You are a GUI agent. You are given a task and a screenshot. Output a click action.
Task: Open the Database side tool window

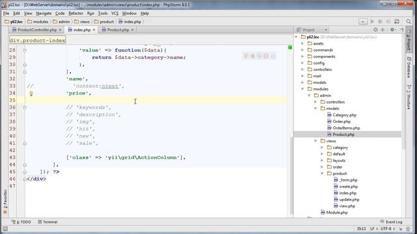(x=409, y=68)
